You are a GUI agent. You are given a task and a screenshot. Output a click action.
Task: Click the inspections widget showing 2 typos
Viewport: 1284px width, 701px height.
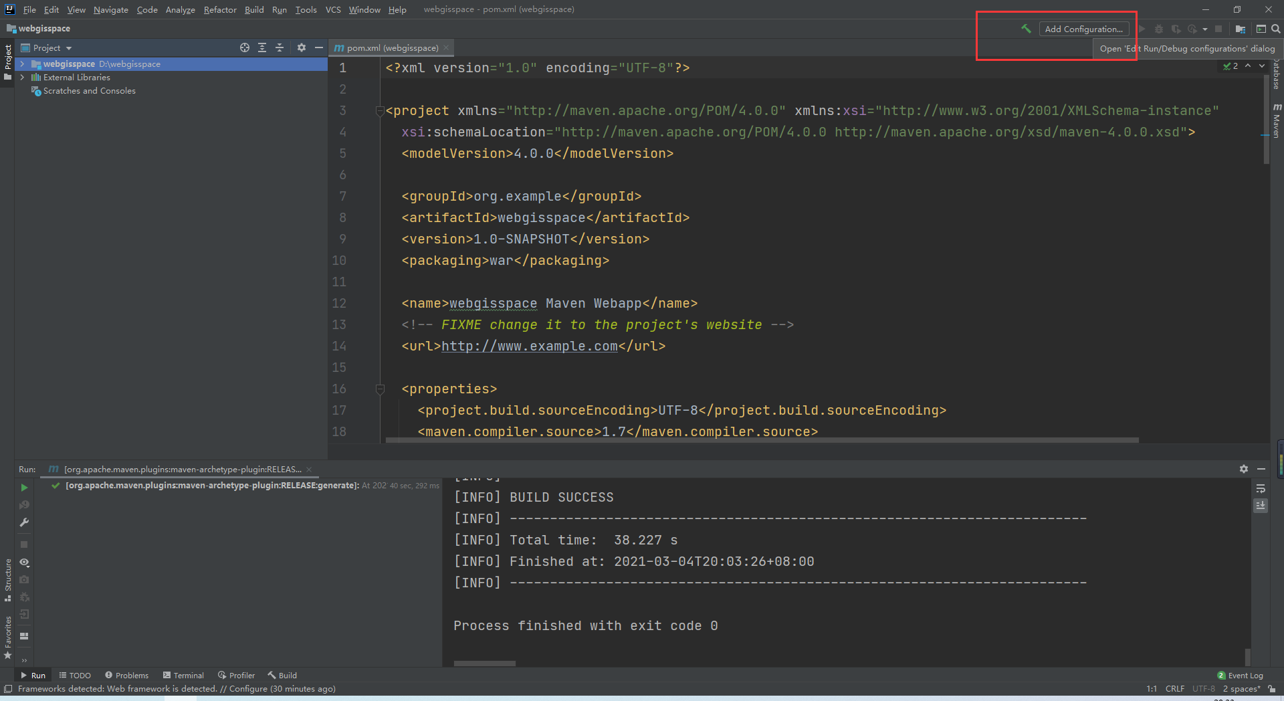(1230, 66)
